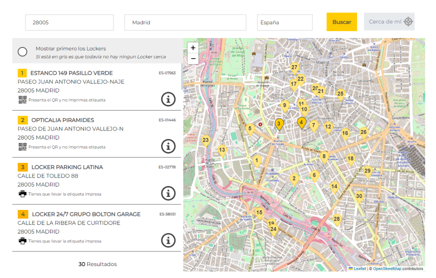This screenshot has height=278, width=436.
Task: Open info for Locker Parking Latina
Action: pyautogui.click(x=168, y=193)
